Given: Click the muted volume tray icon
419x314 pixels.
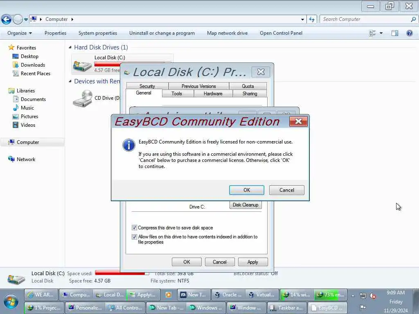Looking at the screenshot, I should coord(372,296).
